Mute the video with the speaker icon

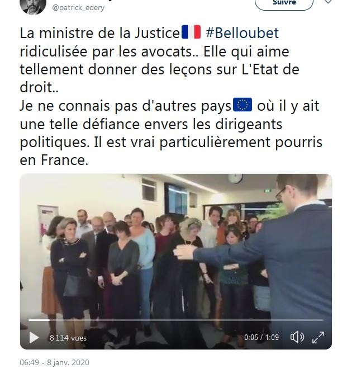297,337
